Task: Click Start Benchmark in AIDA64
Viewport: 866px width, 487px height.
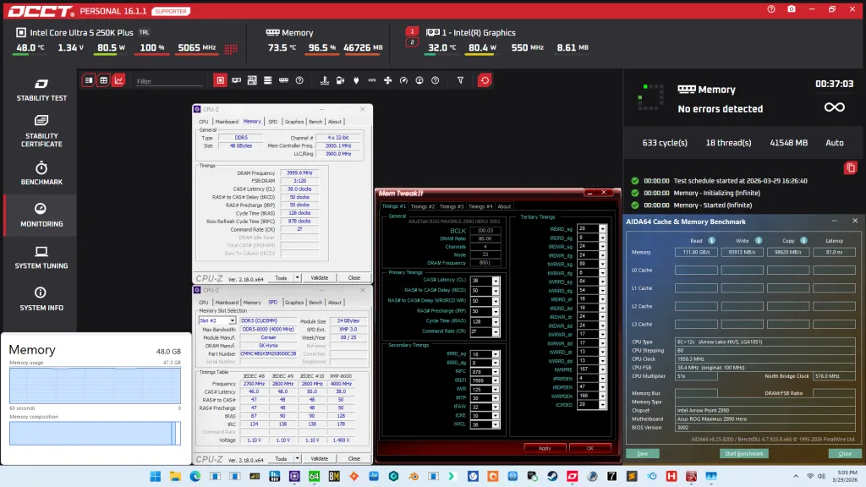Action: click(743, 454)
